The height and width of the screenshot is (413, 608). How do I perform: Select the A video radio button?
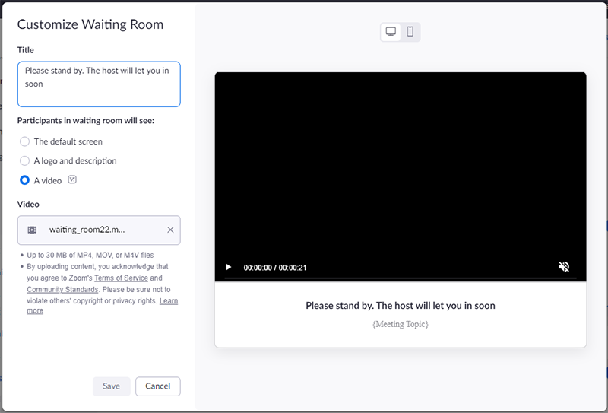(25, 181)
